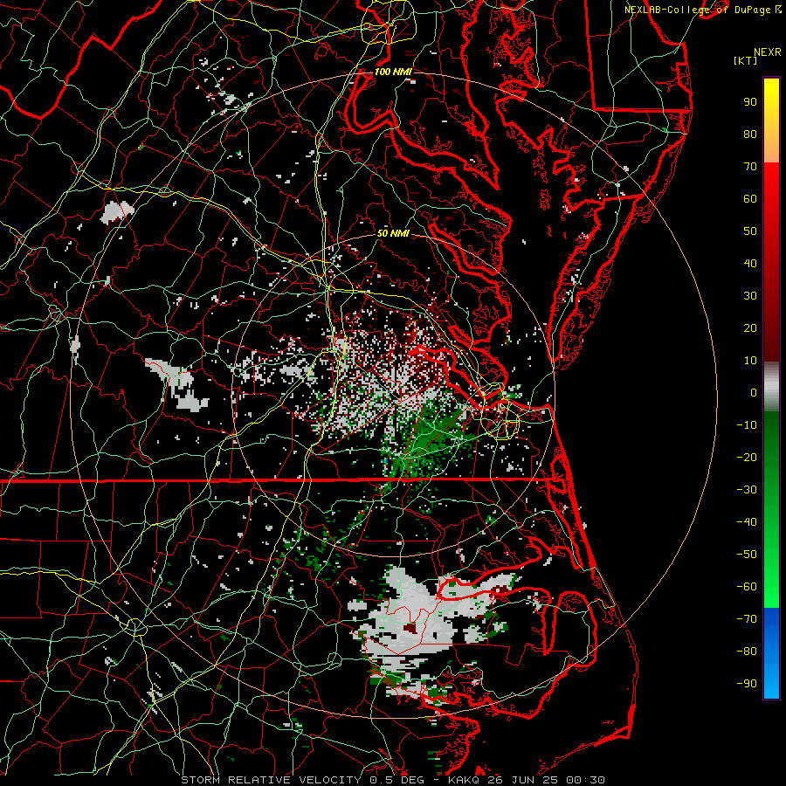Select the -40 scale value
Viewport: 786px width, 786px height.
point(747,522)
